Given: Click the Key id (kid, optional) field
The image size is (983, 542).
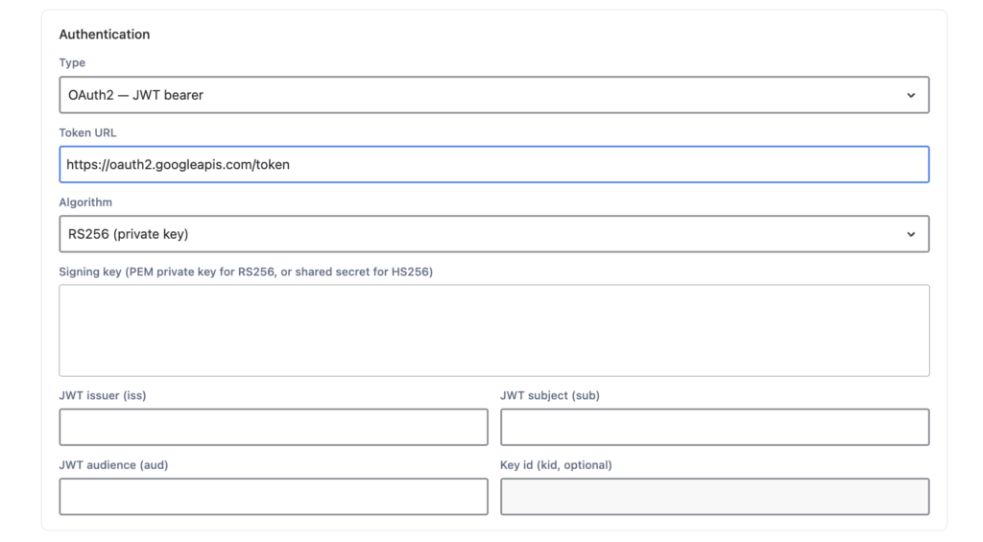Looking at the screenshot, I should click(x=714, y=497).
